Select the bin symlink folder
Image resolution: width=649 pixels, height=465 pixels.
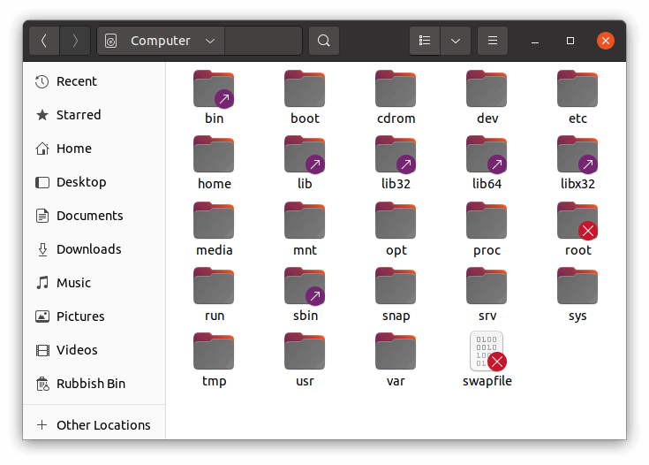pos(214,88)
